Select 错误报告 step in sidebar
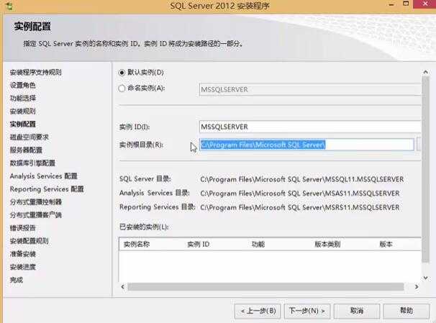 (22, 228)
